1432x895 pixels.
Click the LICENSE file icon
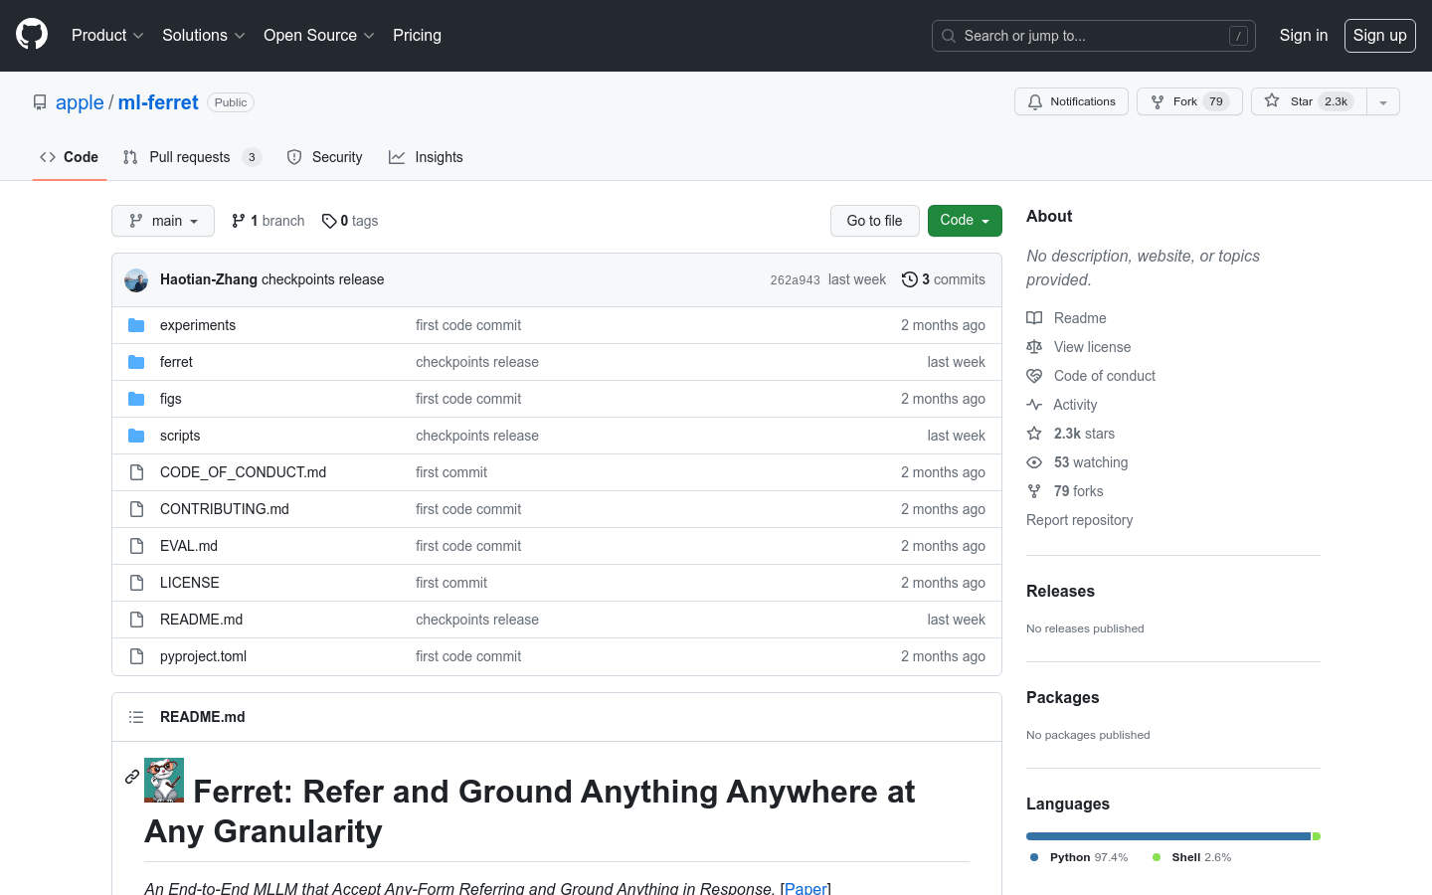136,583
